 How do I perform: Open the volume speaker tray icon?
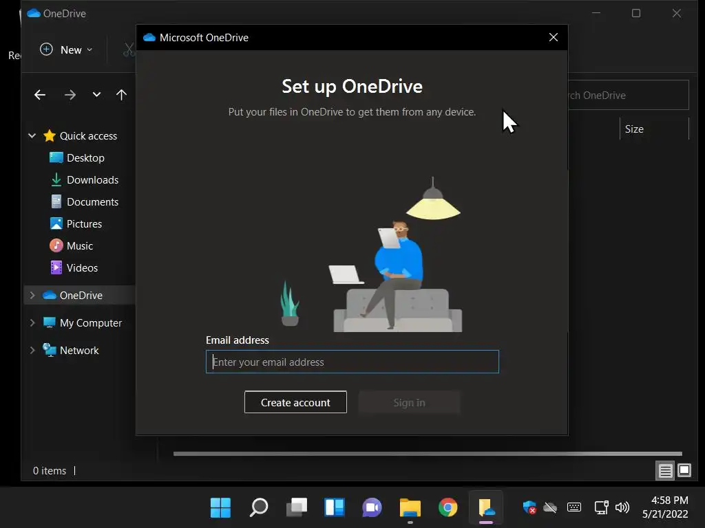click(622, 508)
